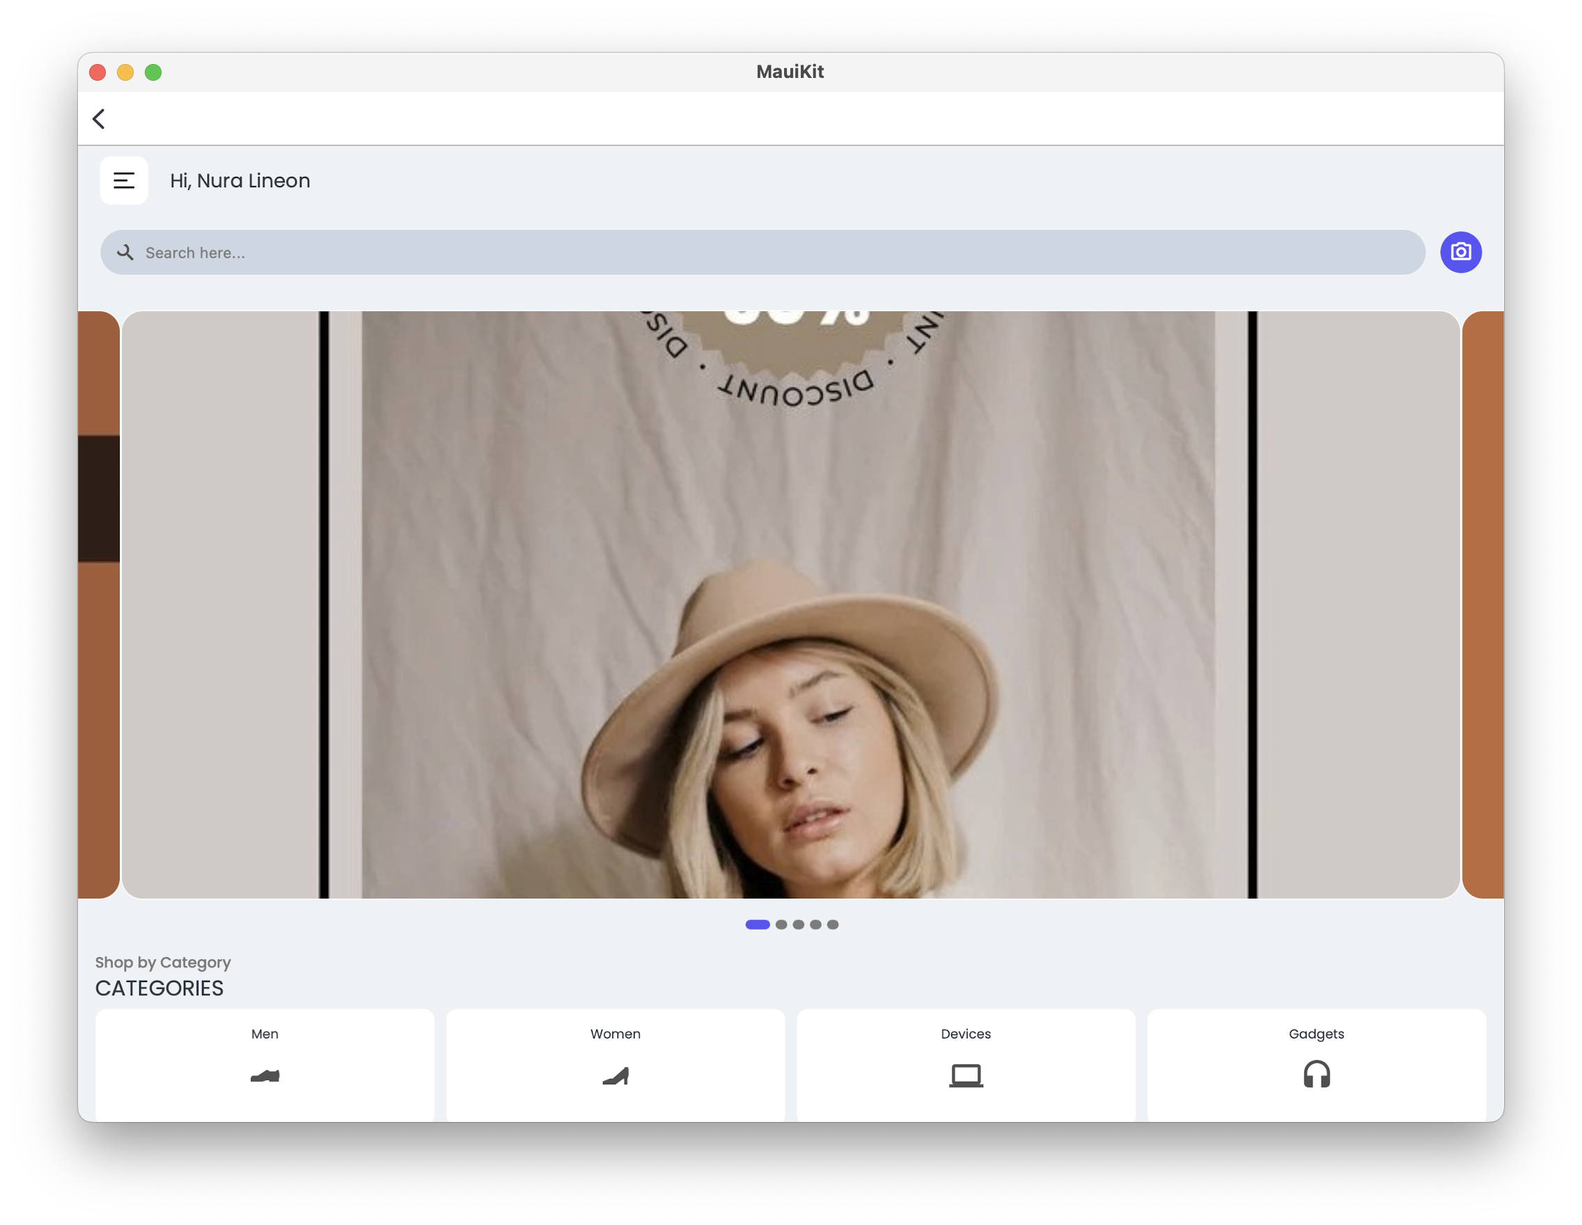The height and width of the screenshot is (1225, 1582).
Task: Select the third carousel indicator dot
Action: (x=798, y=924)
